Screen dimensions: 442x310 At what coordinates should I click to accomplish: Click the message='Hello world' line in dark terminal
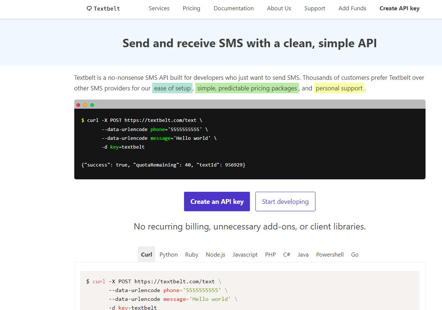159,138
